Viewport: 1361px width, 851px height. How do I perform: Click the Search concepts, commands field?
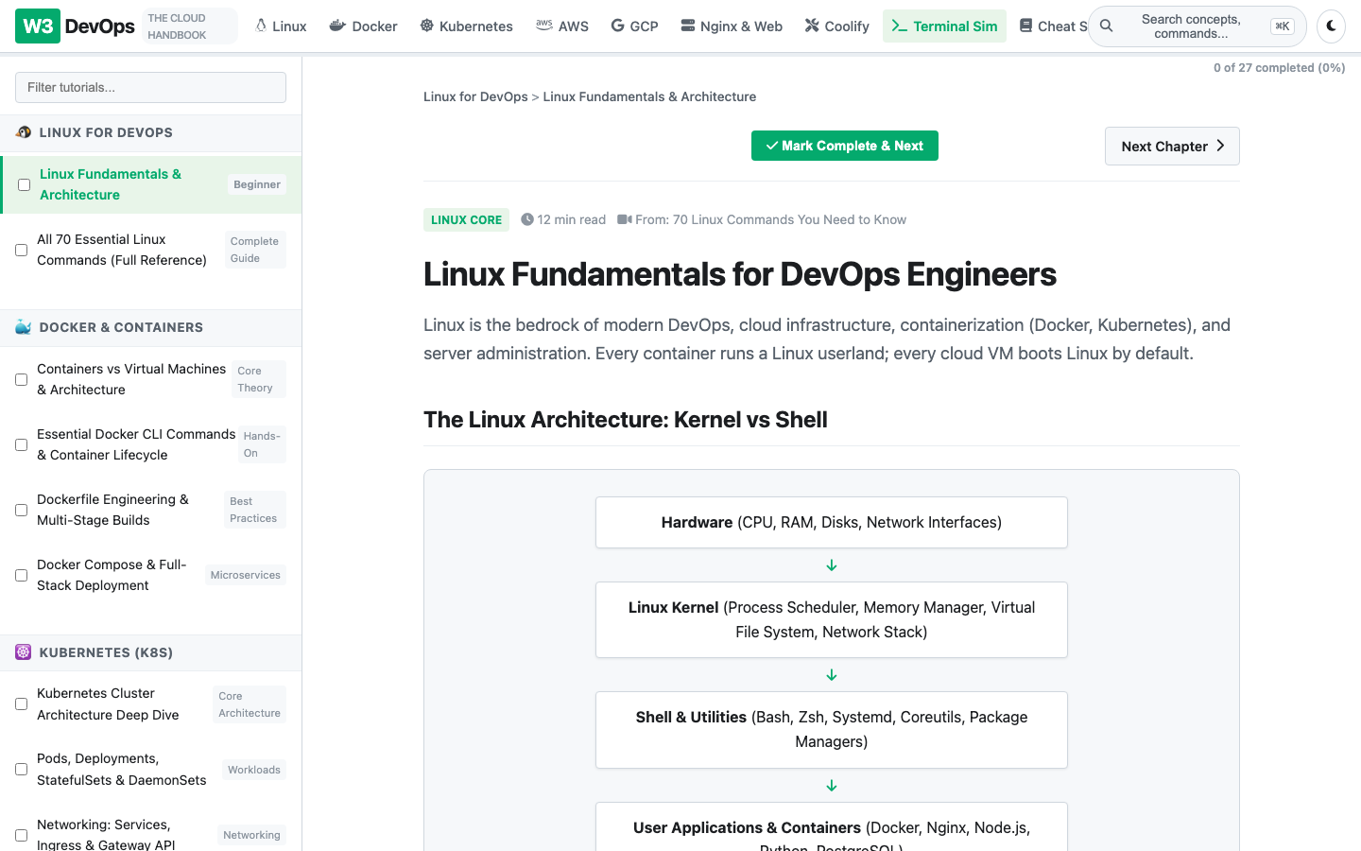1197,26
